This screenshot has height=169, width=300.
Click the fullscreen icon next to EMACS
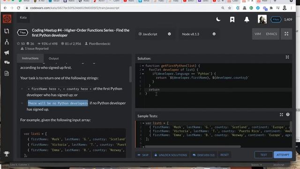click(286, 34)
